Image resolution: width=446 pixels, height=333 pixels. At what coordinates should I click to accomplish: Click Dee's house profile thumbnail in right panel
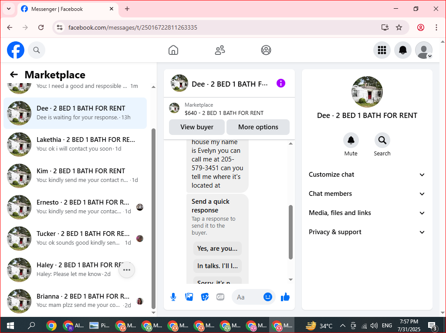pyautogui.click(x=367, y=91)
